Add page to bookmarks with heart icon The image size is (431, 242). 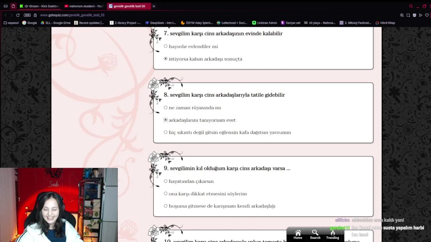tap(427, 15)
